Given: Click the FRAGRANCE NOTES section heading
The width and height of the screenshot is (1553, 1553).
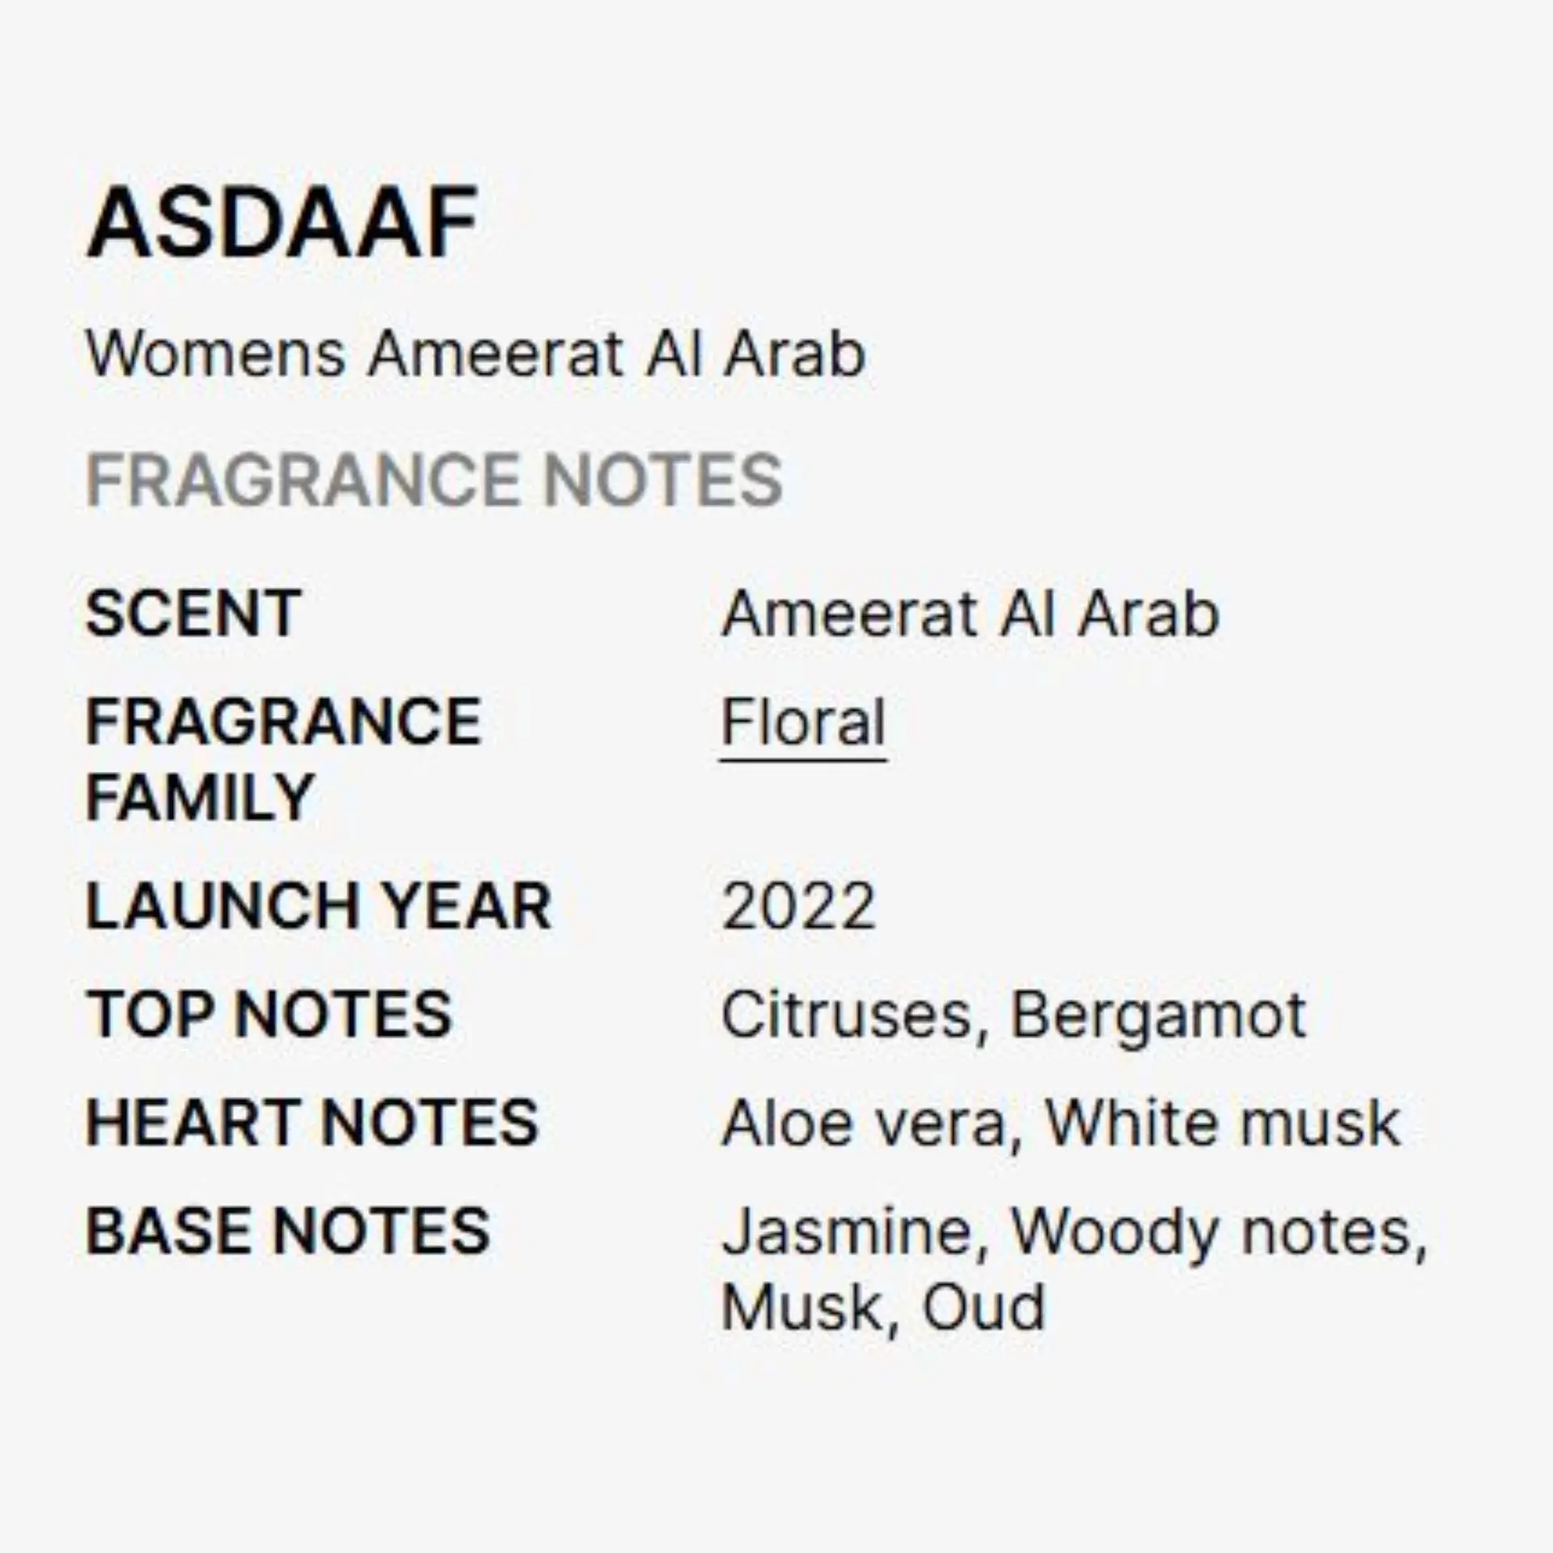Looking at the screenshot, I should [x=434, y=480].
